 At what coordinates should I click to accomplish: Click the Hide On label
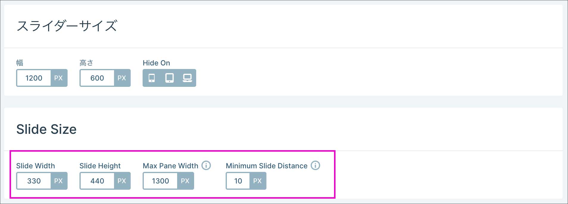tap(156, 63)
